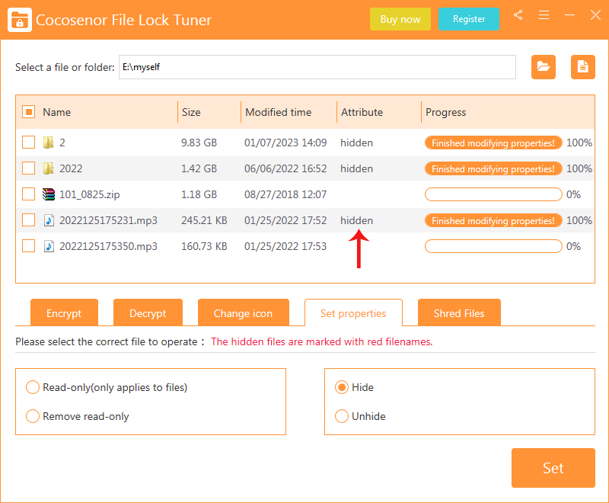Check the box for 101_0825.zip
Viewport: 609px width, 503px height.
coord(29,194)
